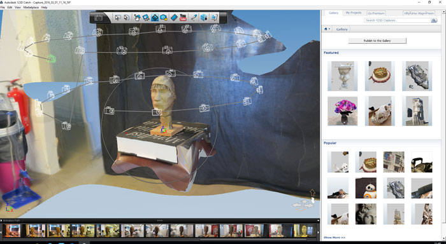446x244 pixels.
Task: Open the Marketplace menu
Action: (31, 8)
